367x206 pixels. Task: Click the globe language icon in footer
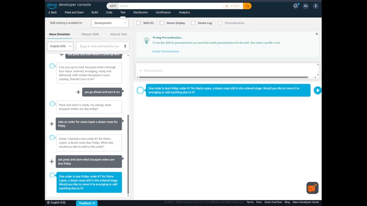point(48,202)
